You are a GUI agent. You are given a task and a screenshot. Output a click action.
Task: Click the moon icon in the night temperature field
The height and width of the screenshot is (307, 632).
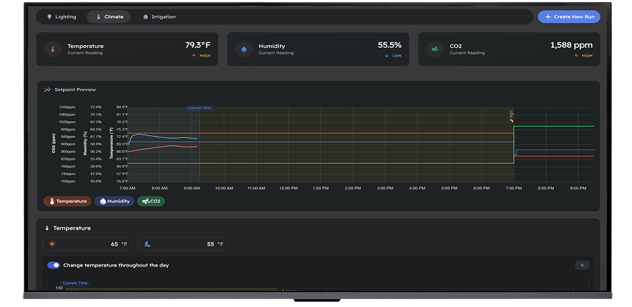pyautogui.click(x=147, y=244)
